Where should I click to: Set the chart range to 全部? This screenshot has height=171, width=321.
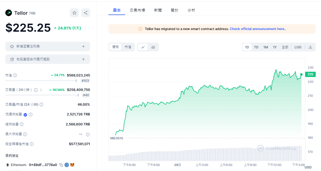285,47
